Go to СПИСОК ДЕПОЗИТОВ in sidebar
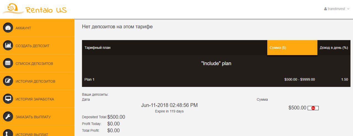 37,63
